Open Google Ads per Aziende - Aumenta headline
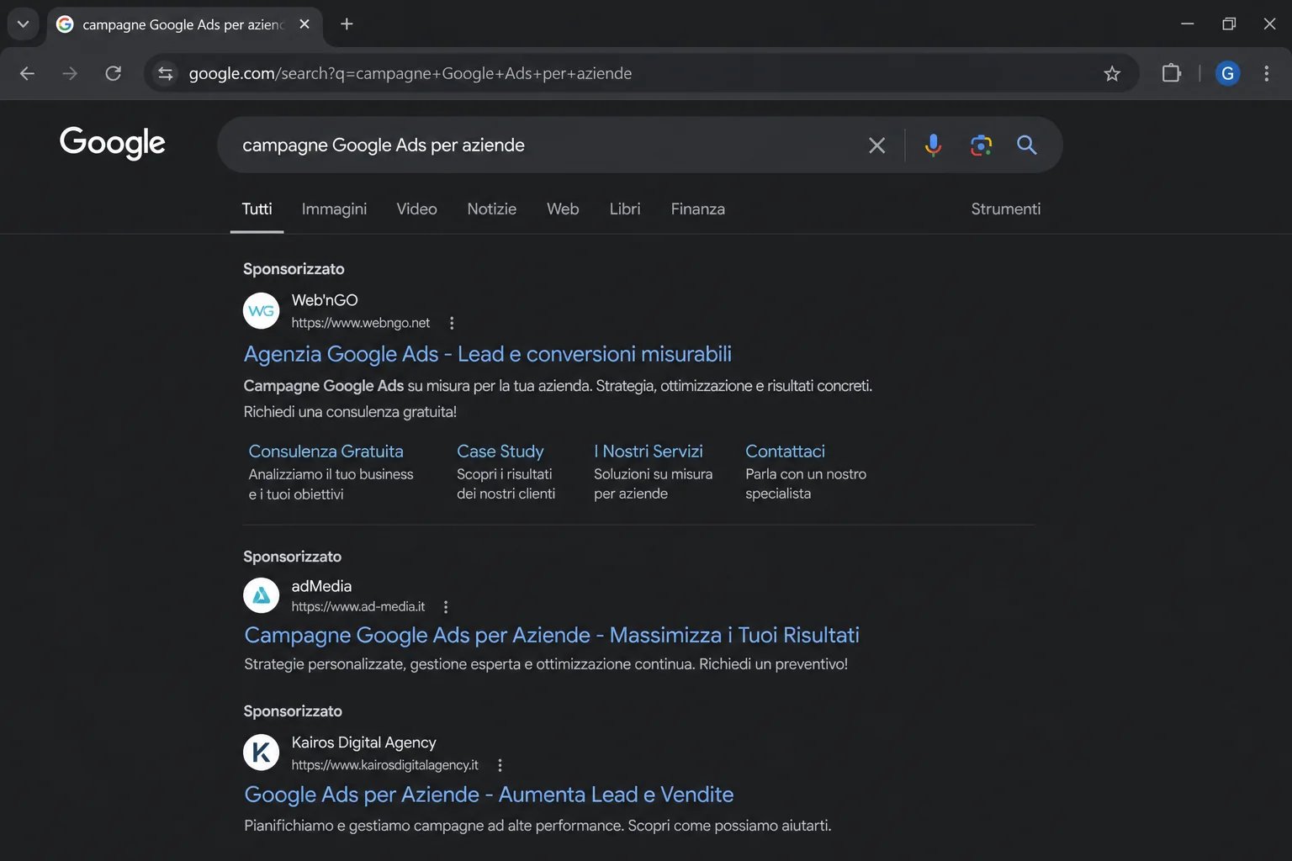Image resolution: width=1292 pixels, height=861 pixels. tap(489, 795)
